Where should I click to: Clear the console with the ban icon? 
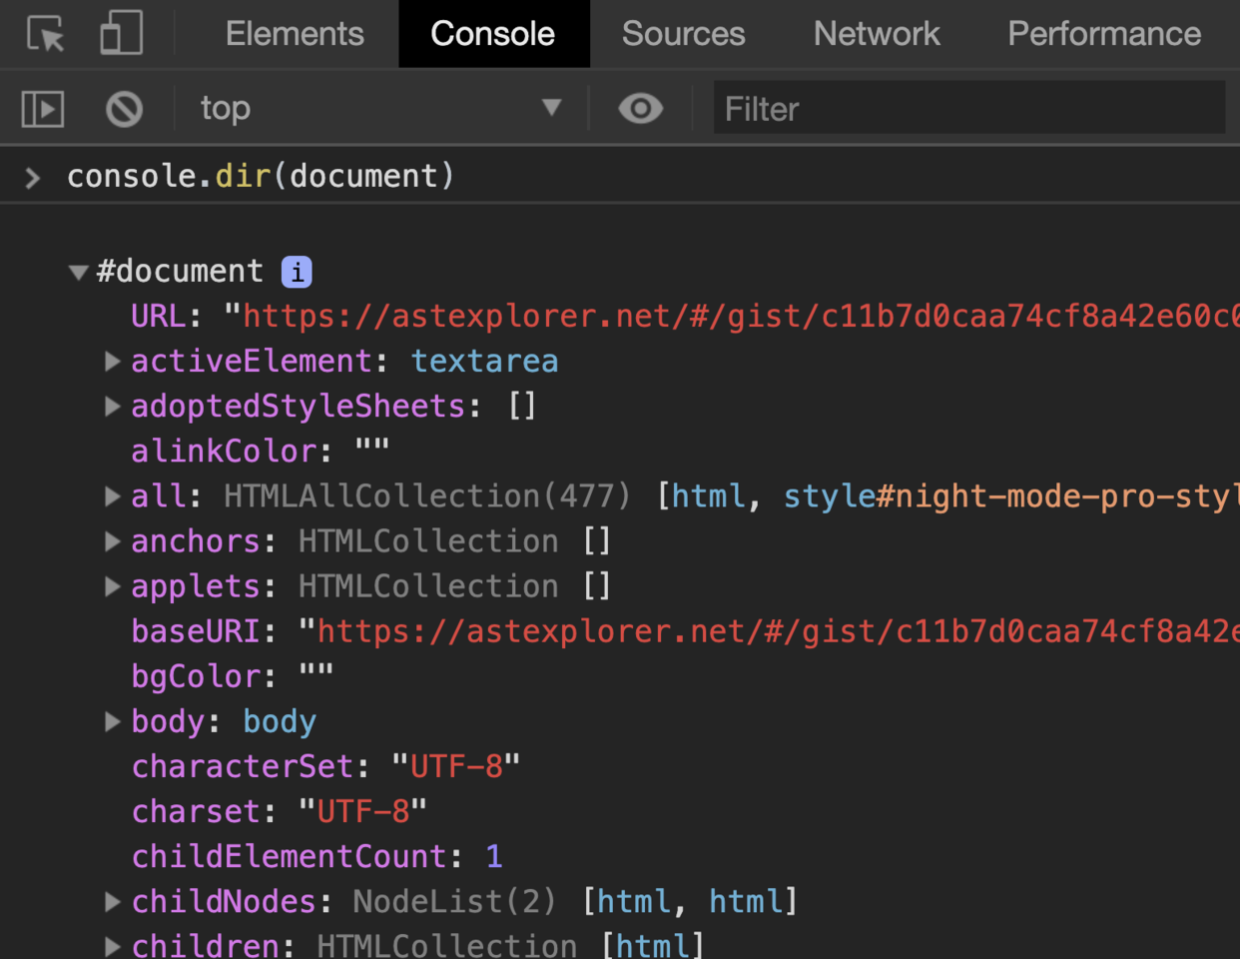tap(124, 108)
